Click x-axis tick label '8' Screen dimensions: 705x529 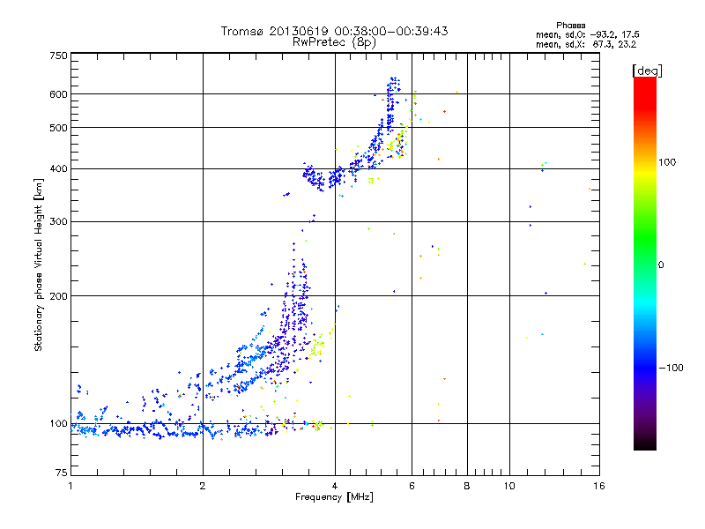coord(467,486)
